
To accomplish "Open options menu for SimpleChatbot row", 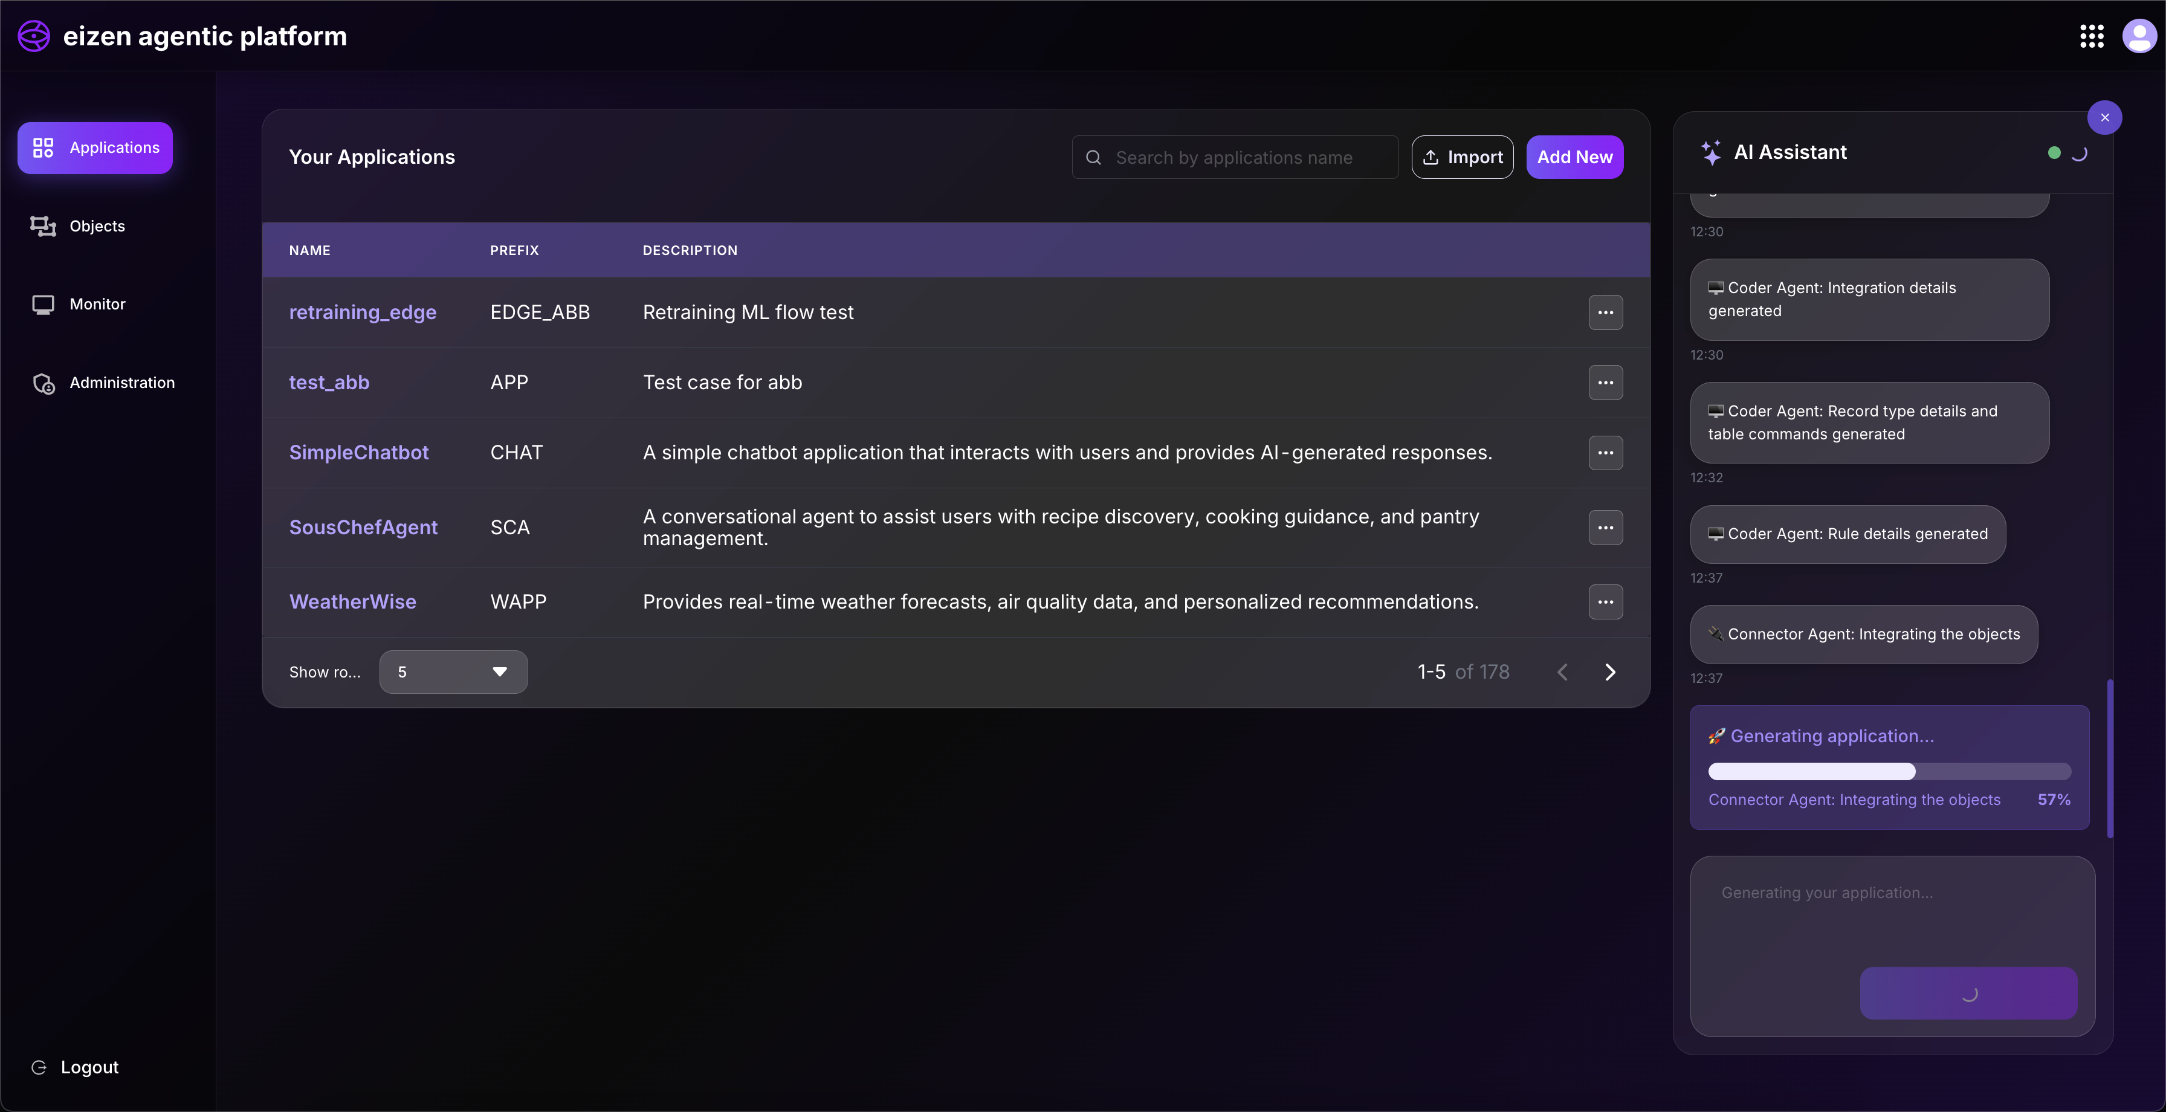I will click(x=1605, y=453).
